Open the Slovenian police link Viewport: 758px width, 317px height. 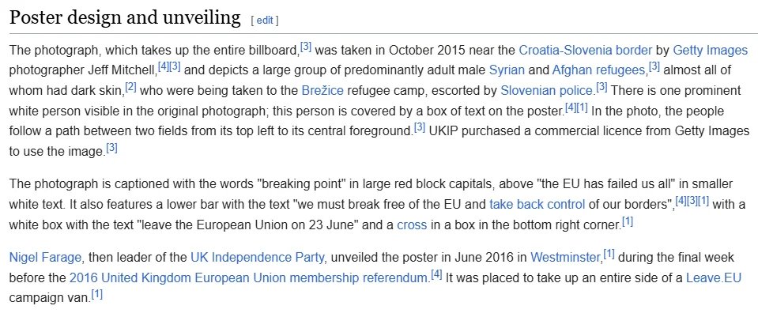pos(546,91)
